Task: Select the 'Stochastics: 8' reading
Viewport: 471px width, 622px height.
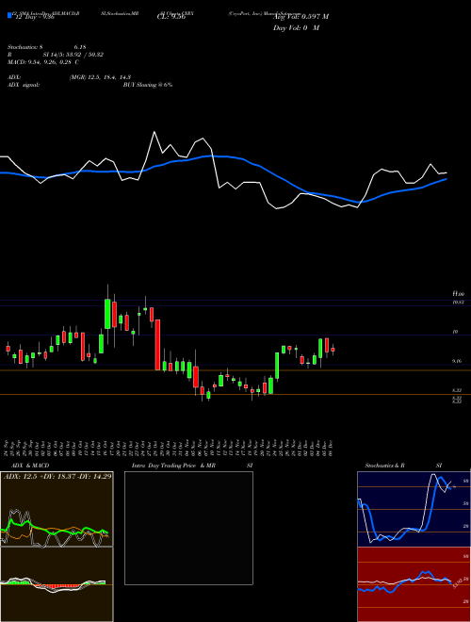Action: tap(27, 47)
